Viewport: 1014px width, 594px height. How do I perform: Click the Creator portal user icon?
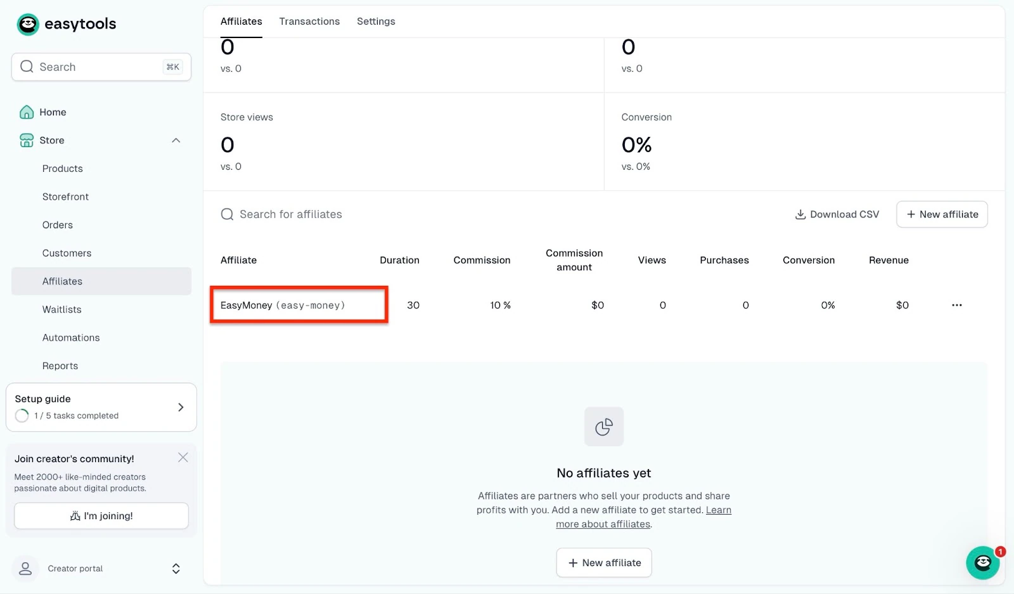pos(25,569)
